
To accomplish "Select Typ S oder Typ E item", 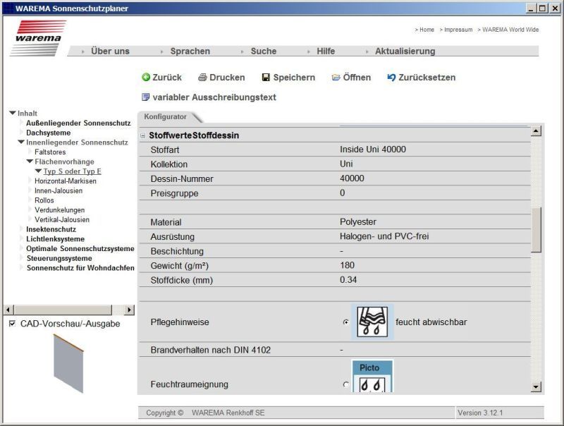I will coord(73,171).
